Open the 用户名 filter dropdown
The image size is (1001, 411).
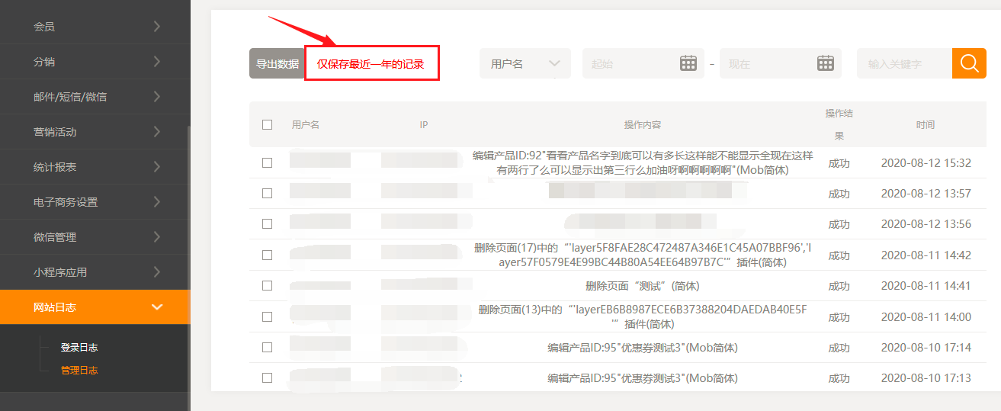click(525, 64)
